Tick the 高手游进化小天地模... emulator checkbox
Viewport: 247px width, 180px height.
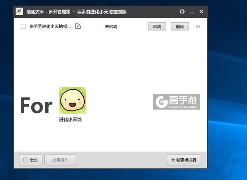(23, 26)
